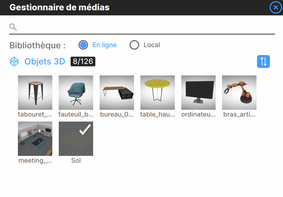Select the blue fauteuil chair thumbnail
Screen dimensions: 283x197
(76, 93)
